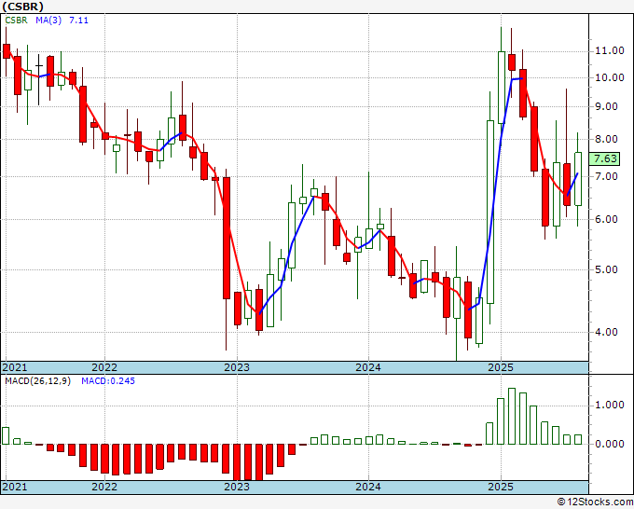Click 2021 on the price chart timeline
Viewport: 634px width, 509px height.
(15, 367)
